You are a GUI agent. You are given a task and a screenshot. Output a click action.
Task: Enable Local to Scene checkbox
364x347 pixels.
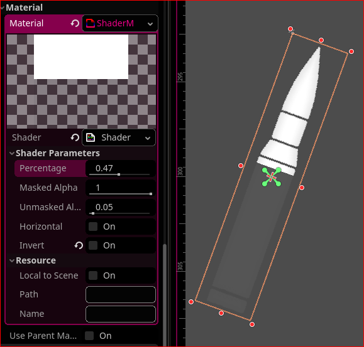click(x=93, y=275)
